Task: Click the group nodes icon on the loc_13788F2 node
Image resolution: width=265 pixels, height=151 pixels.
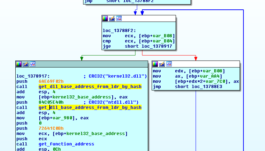Action: point(119,18)
